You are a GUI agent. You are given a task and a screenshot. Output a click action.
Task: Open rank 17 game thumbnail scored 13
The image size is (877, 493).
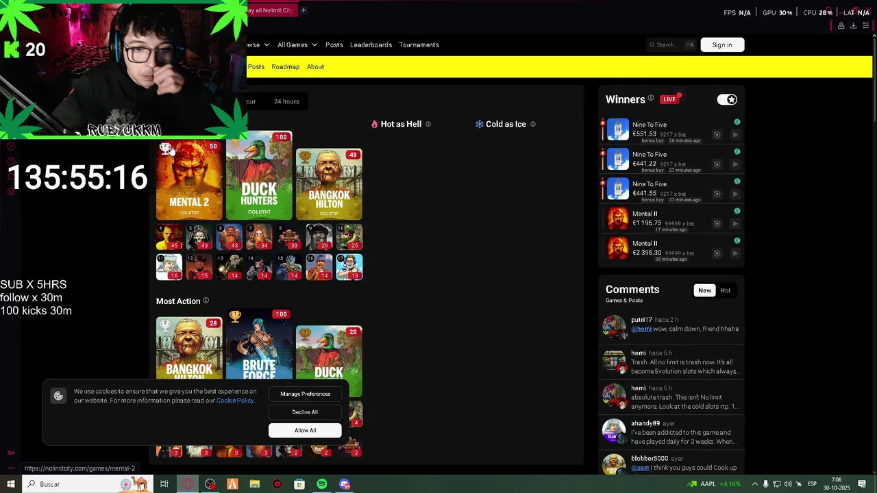tap(349, 267)
